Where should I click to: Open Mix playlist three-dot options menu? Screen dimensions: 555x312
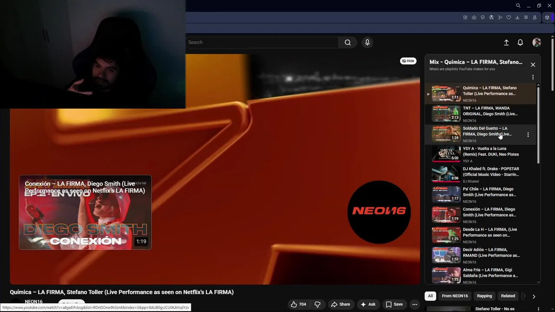(x=533, y=77)
